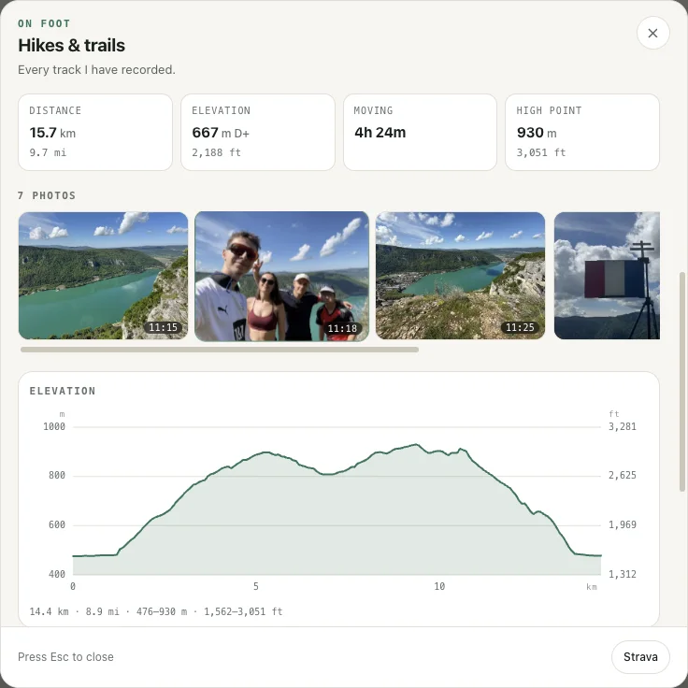Click the ELEVATION chart title

[63, 391]
